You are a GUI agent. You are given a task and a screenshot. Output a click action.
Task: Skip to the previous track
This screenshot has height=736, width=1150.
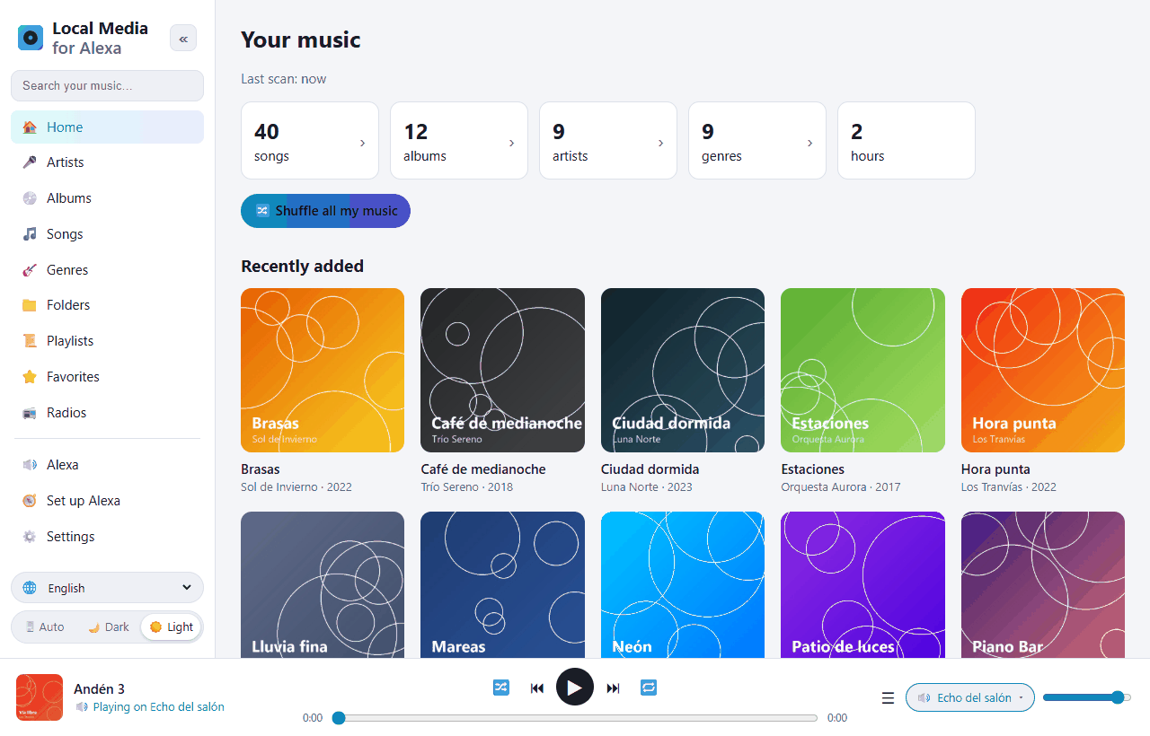537,688
